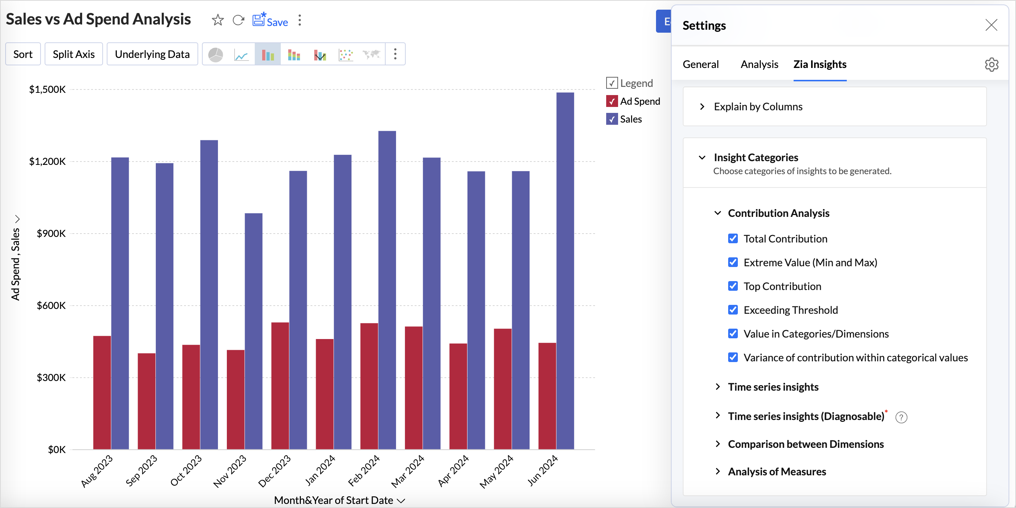Switch to the General tab
The height and width of the screenshot is (508, 1016).
(x=701, y=65)
